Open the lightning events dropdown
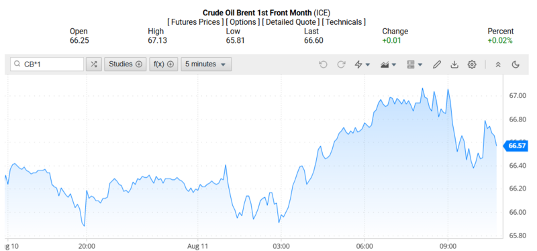 coord(362,64)
